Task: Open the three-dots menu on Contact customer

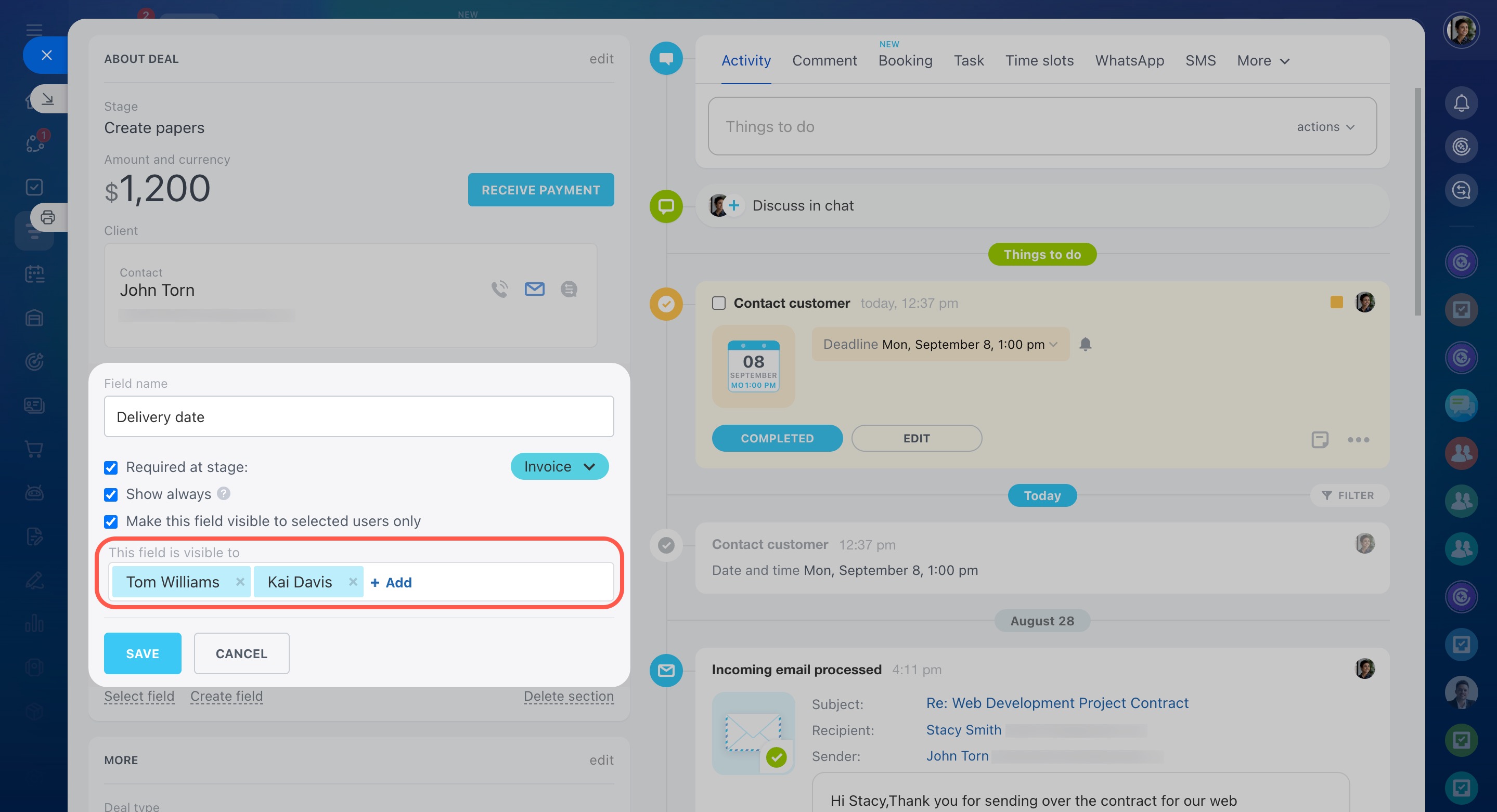Action: (x=1358, y=440)
